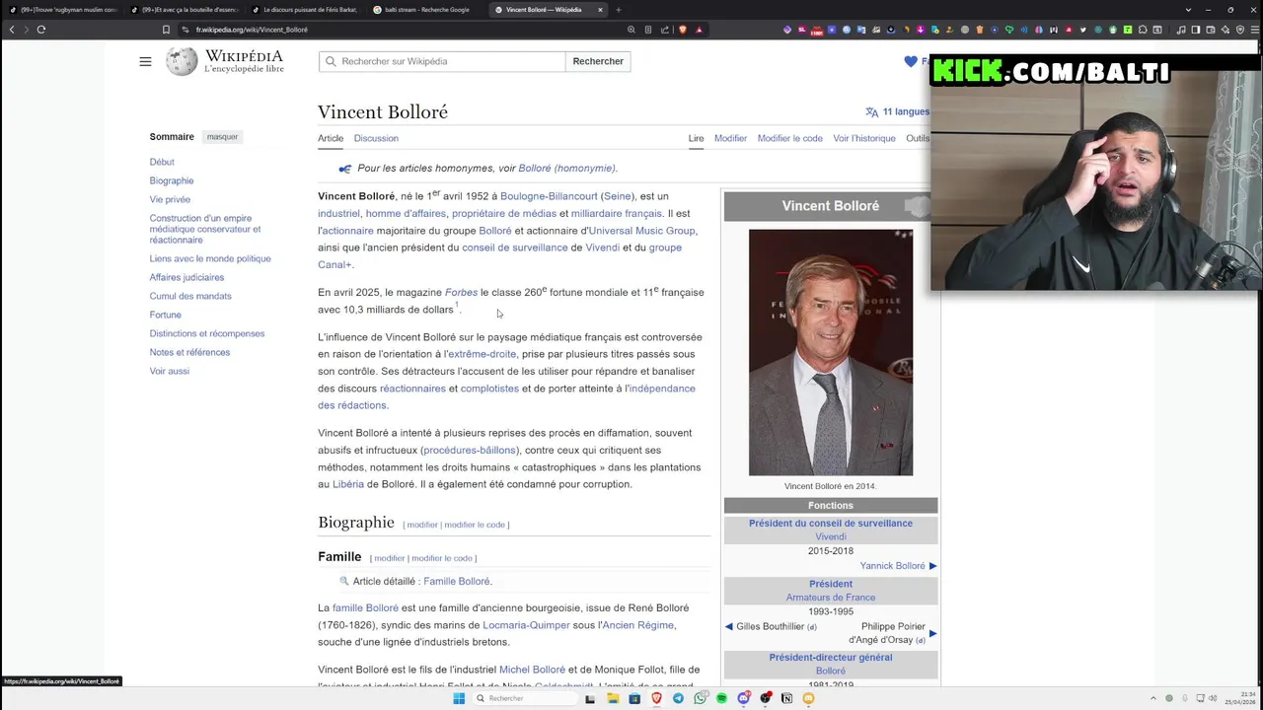This screenshot has width=1263, height=710.
Task: Hide the Sommaire with masquer button
Action: [222, 137]
